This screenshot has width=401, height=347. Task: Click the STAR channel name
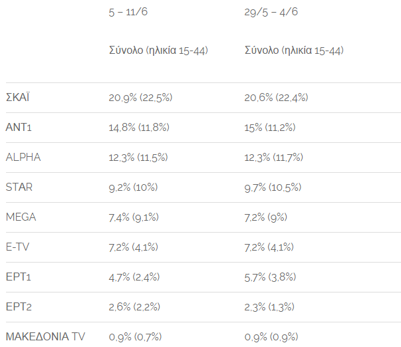pos(19,187)
